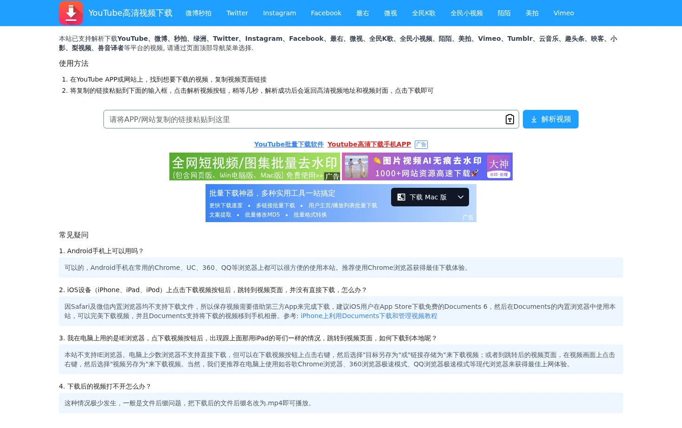Image resolution: width=682 pixels, height=428 pixels.
Task: Open the 微博秒拍 nav item
Action: (199, 13)
